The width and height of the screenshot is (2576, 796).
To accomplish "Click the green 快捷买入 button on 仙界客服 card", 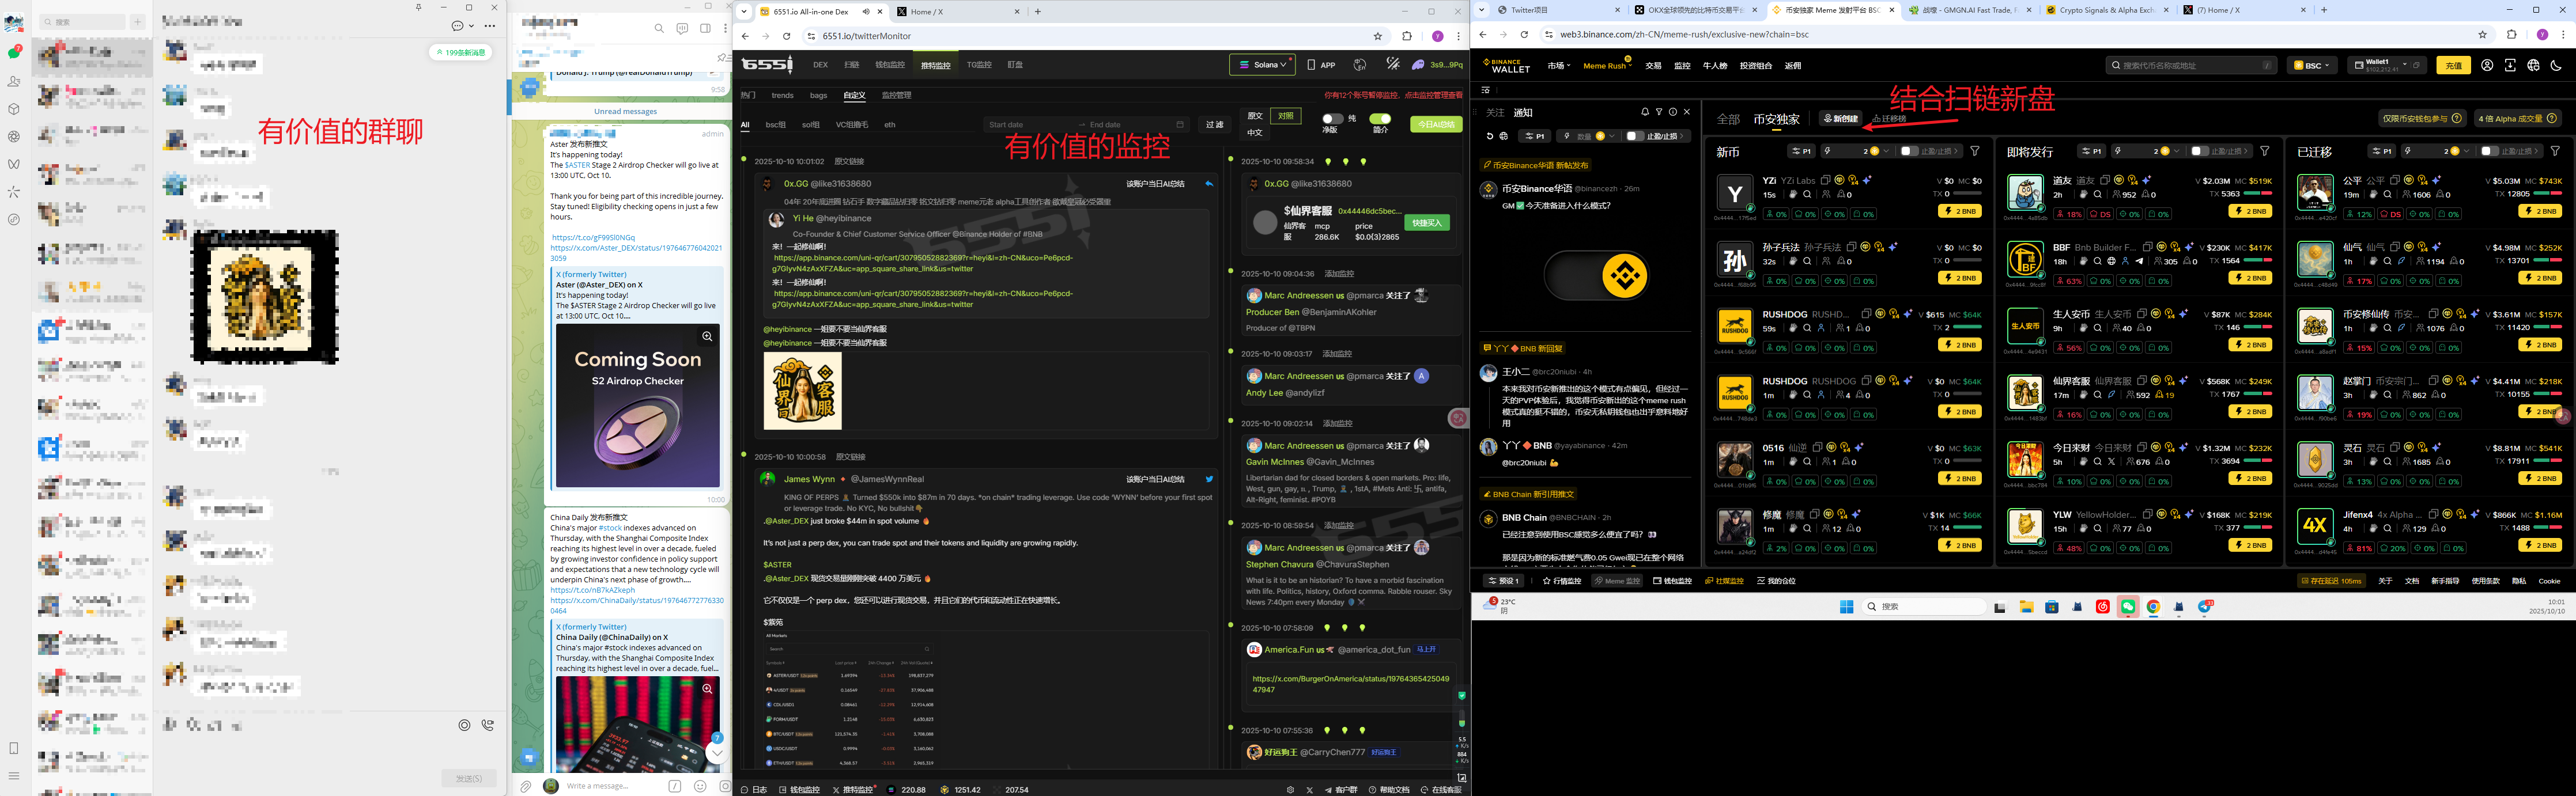I will (1426, 223).
